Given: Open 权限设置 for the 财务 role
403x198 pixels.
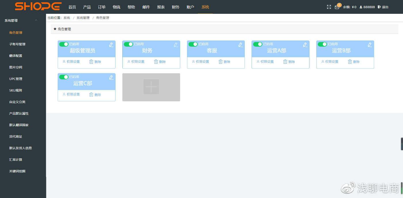Looking at the screenshot, I should point(136,62).
